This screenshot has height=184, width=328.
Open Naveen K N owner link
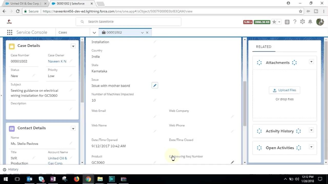coord(57,61)
